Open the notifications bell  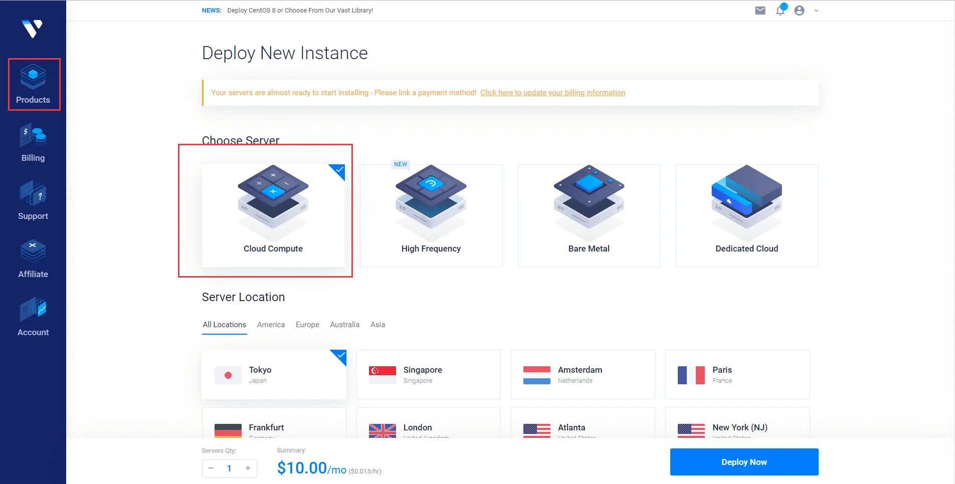click(781, 10)
